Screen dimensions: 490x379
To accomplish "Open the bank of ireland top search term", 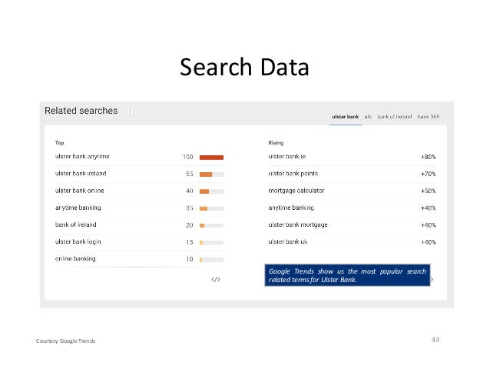I will click(75, 224).
